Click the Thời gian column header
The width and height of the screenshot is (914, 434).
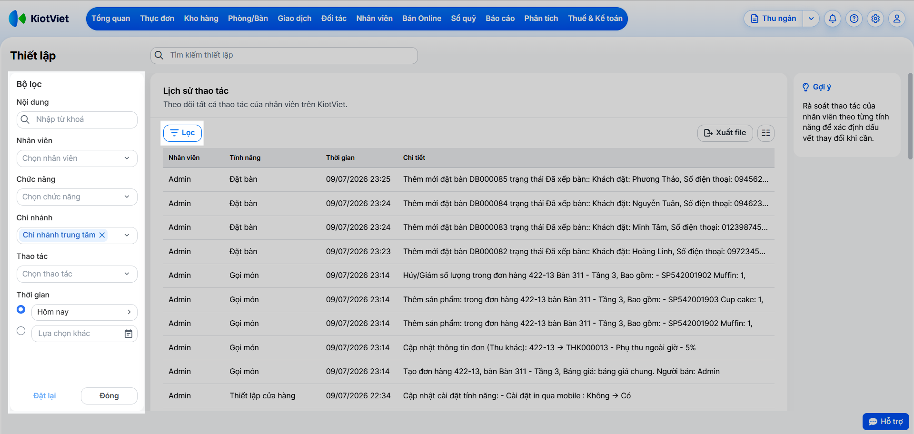coord(340,158)
